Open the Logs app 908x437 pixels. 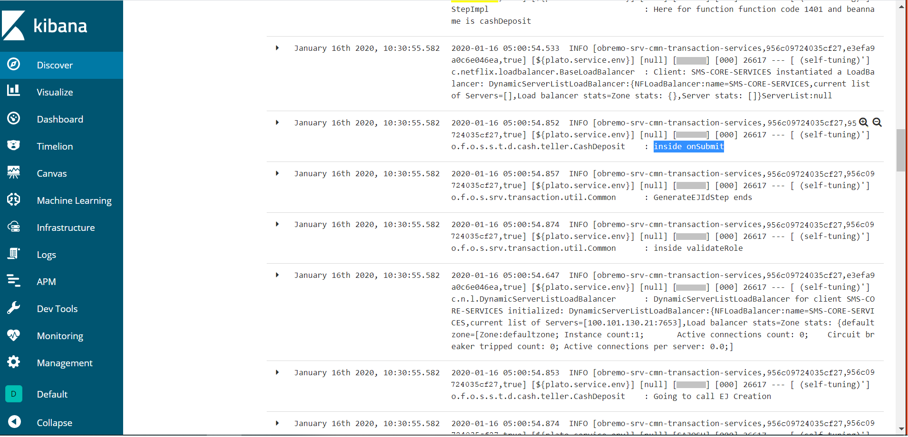(61, 255)
